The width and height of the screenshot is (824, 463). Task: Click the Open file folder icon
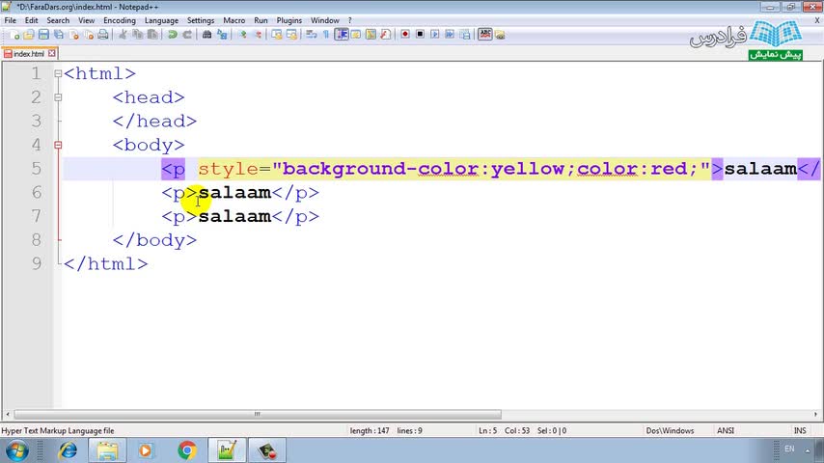(x=28, y=35)
